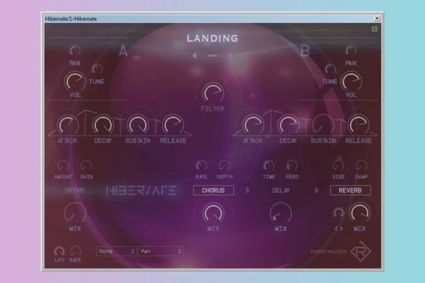Screen dimensions: 425x283
Task: Click the previous preset left arrow
Action: pos(194,56)
